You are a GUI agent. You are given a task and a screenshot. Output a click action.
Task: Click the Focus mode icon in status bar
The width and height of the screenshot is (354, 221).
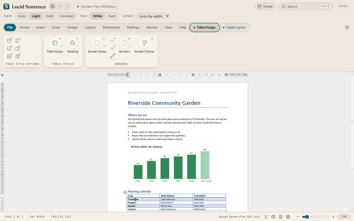pyautogui.click(x=266, y=217)
